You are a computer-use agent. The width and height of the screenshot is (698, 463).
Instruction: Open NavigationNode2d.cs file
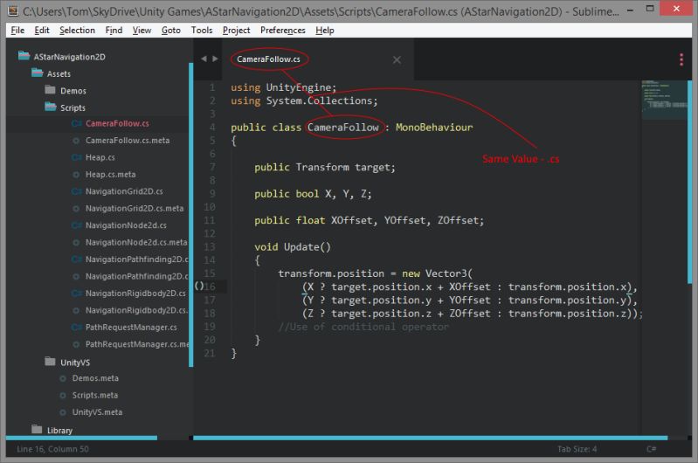(126, 225)
